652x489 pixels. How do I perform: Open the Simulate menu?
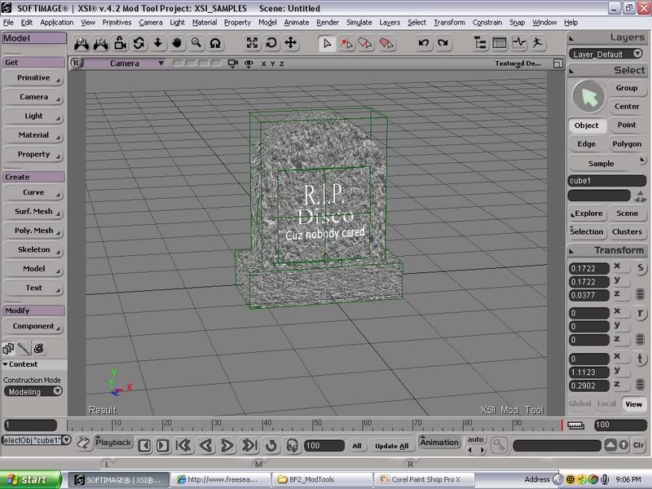[x=359, y=23]
